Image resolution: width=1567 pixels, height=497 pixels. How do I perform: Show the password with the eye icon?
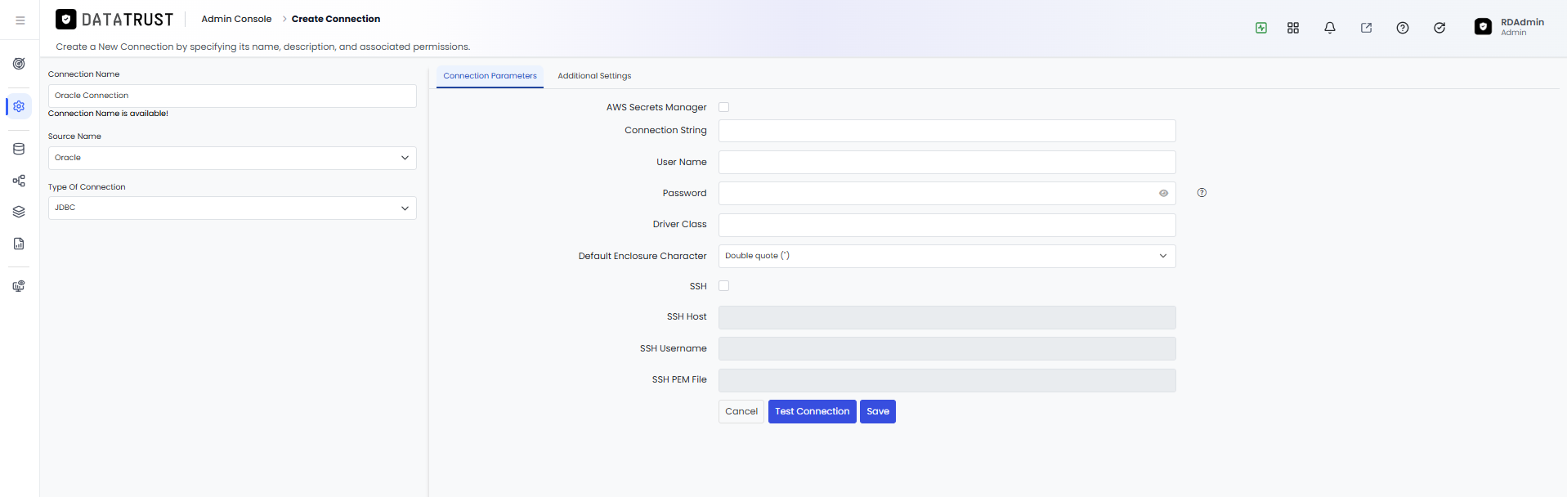pos(1163,194)
